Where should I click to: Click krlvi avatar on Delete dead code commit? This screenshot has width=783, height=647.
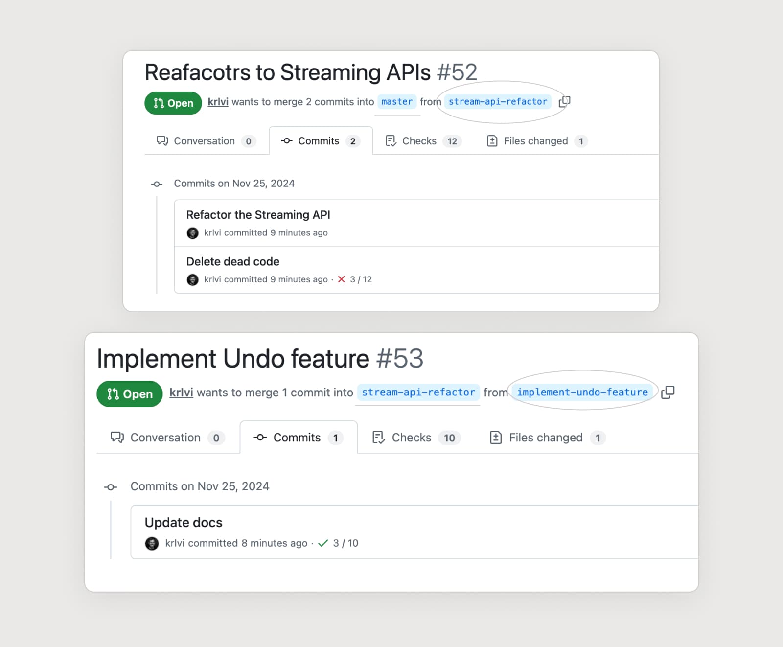coord(193,279)
